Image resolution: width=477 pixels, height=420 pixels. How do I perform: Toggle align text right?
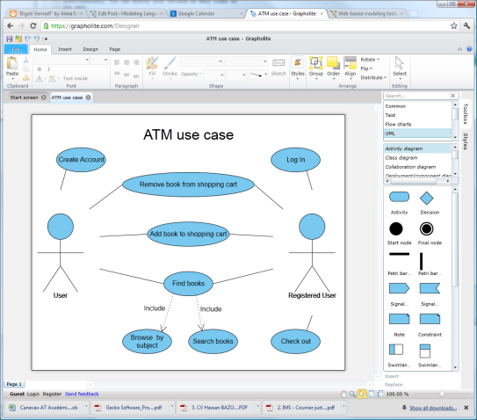point(136,62)
